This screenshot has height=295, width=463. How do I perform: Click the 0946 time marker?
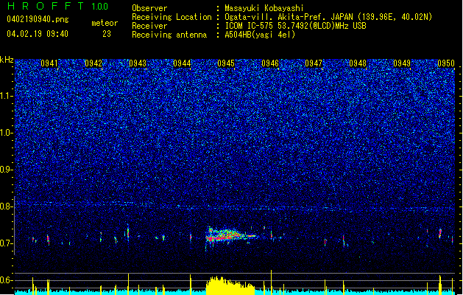point(270,63)
